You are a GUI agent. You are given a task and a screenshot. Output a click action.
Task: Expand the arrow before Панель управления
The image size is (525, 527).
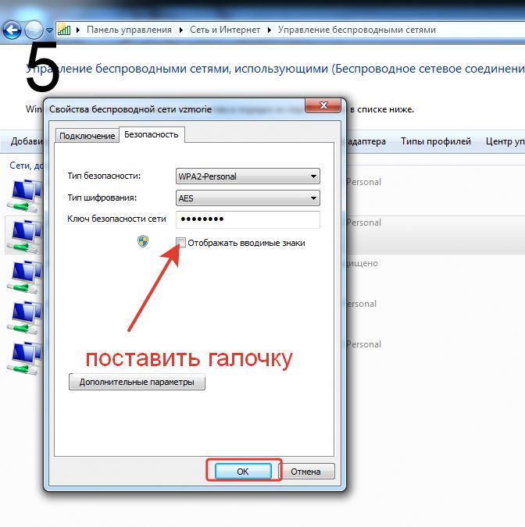[x=78, y=30]
